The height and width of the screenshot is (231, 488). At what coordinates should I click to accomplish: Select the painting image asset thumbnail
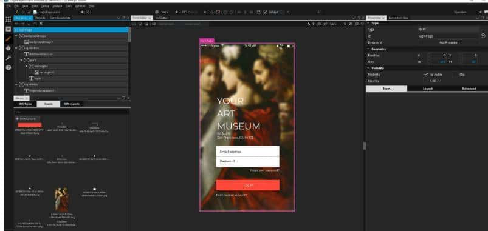pyautogui.click(x=61, y=199)
